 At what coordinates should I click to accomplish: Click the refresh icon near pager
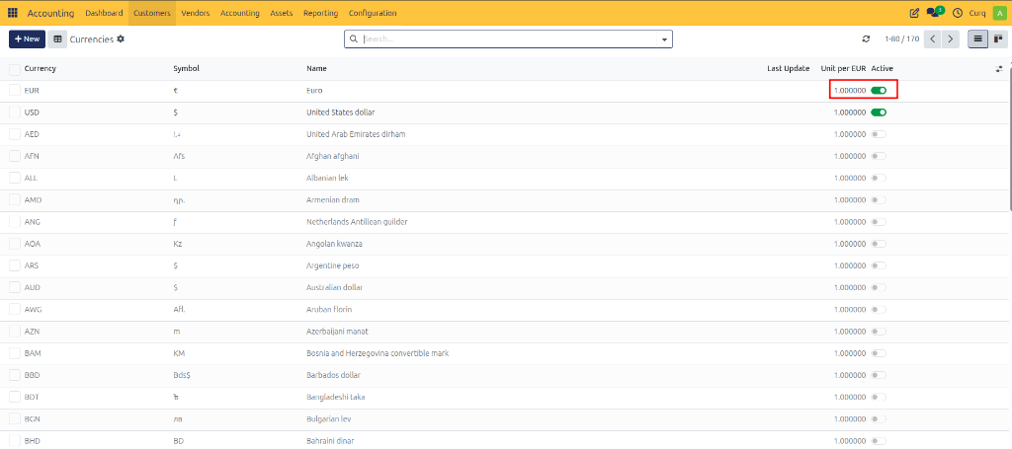pos(866,39)
